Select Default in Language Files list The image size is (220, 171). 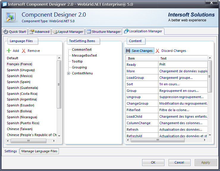(x=12, y=58)
